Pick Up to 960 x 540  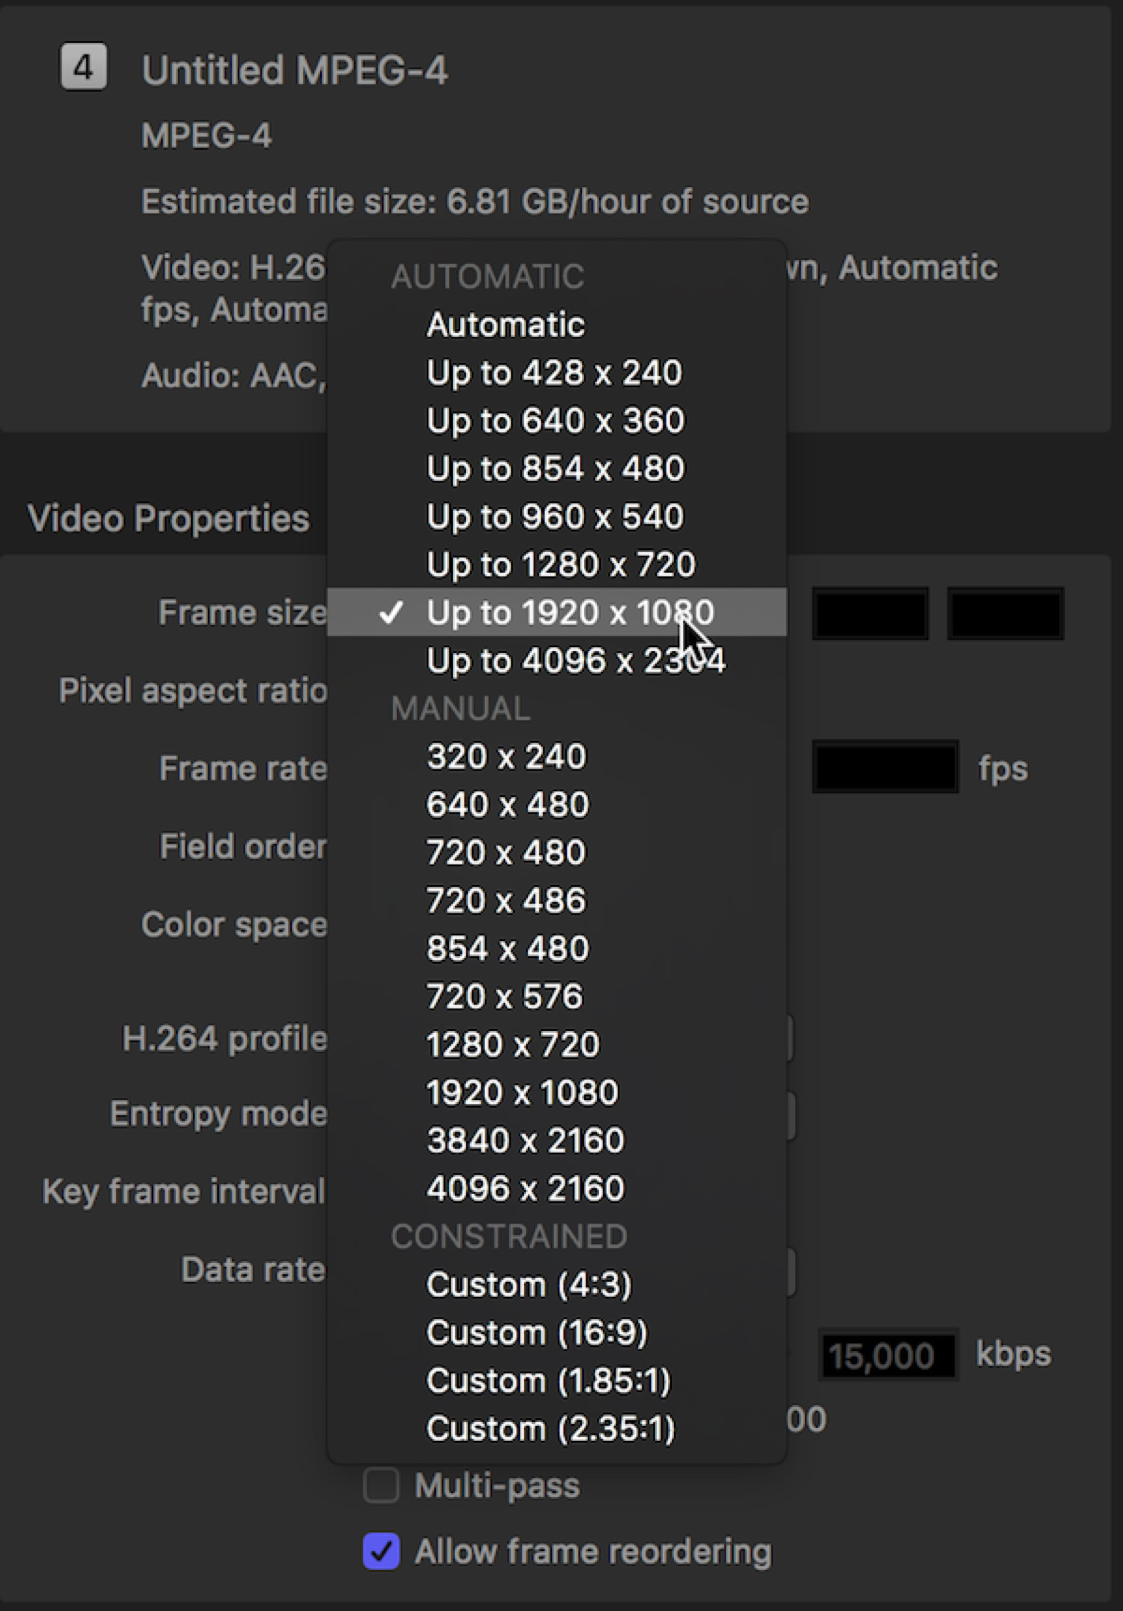pyautogui.click(x=555, y=516)
